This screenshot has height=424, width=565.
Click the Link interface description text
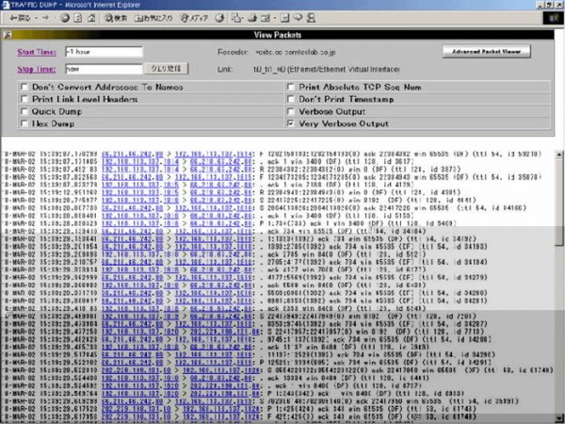coord(327,69)
